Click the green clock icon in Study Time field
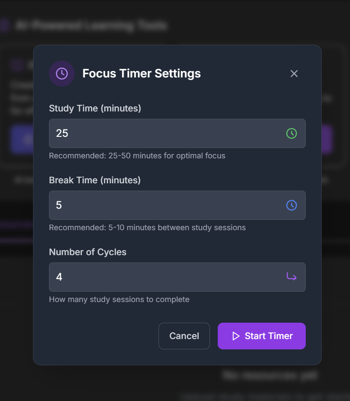Viewport: 350px width, 401px height. pyautogui.click(x=292, y=133)
